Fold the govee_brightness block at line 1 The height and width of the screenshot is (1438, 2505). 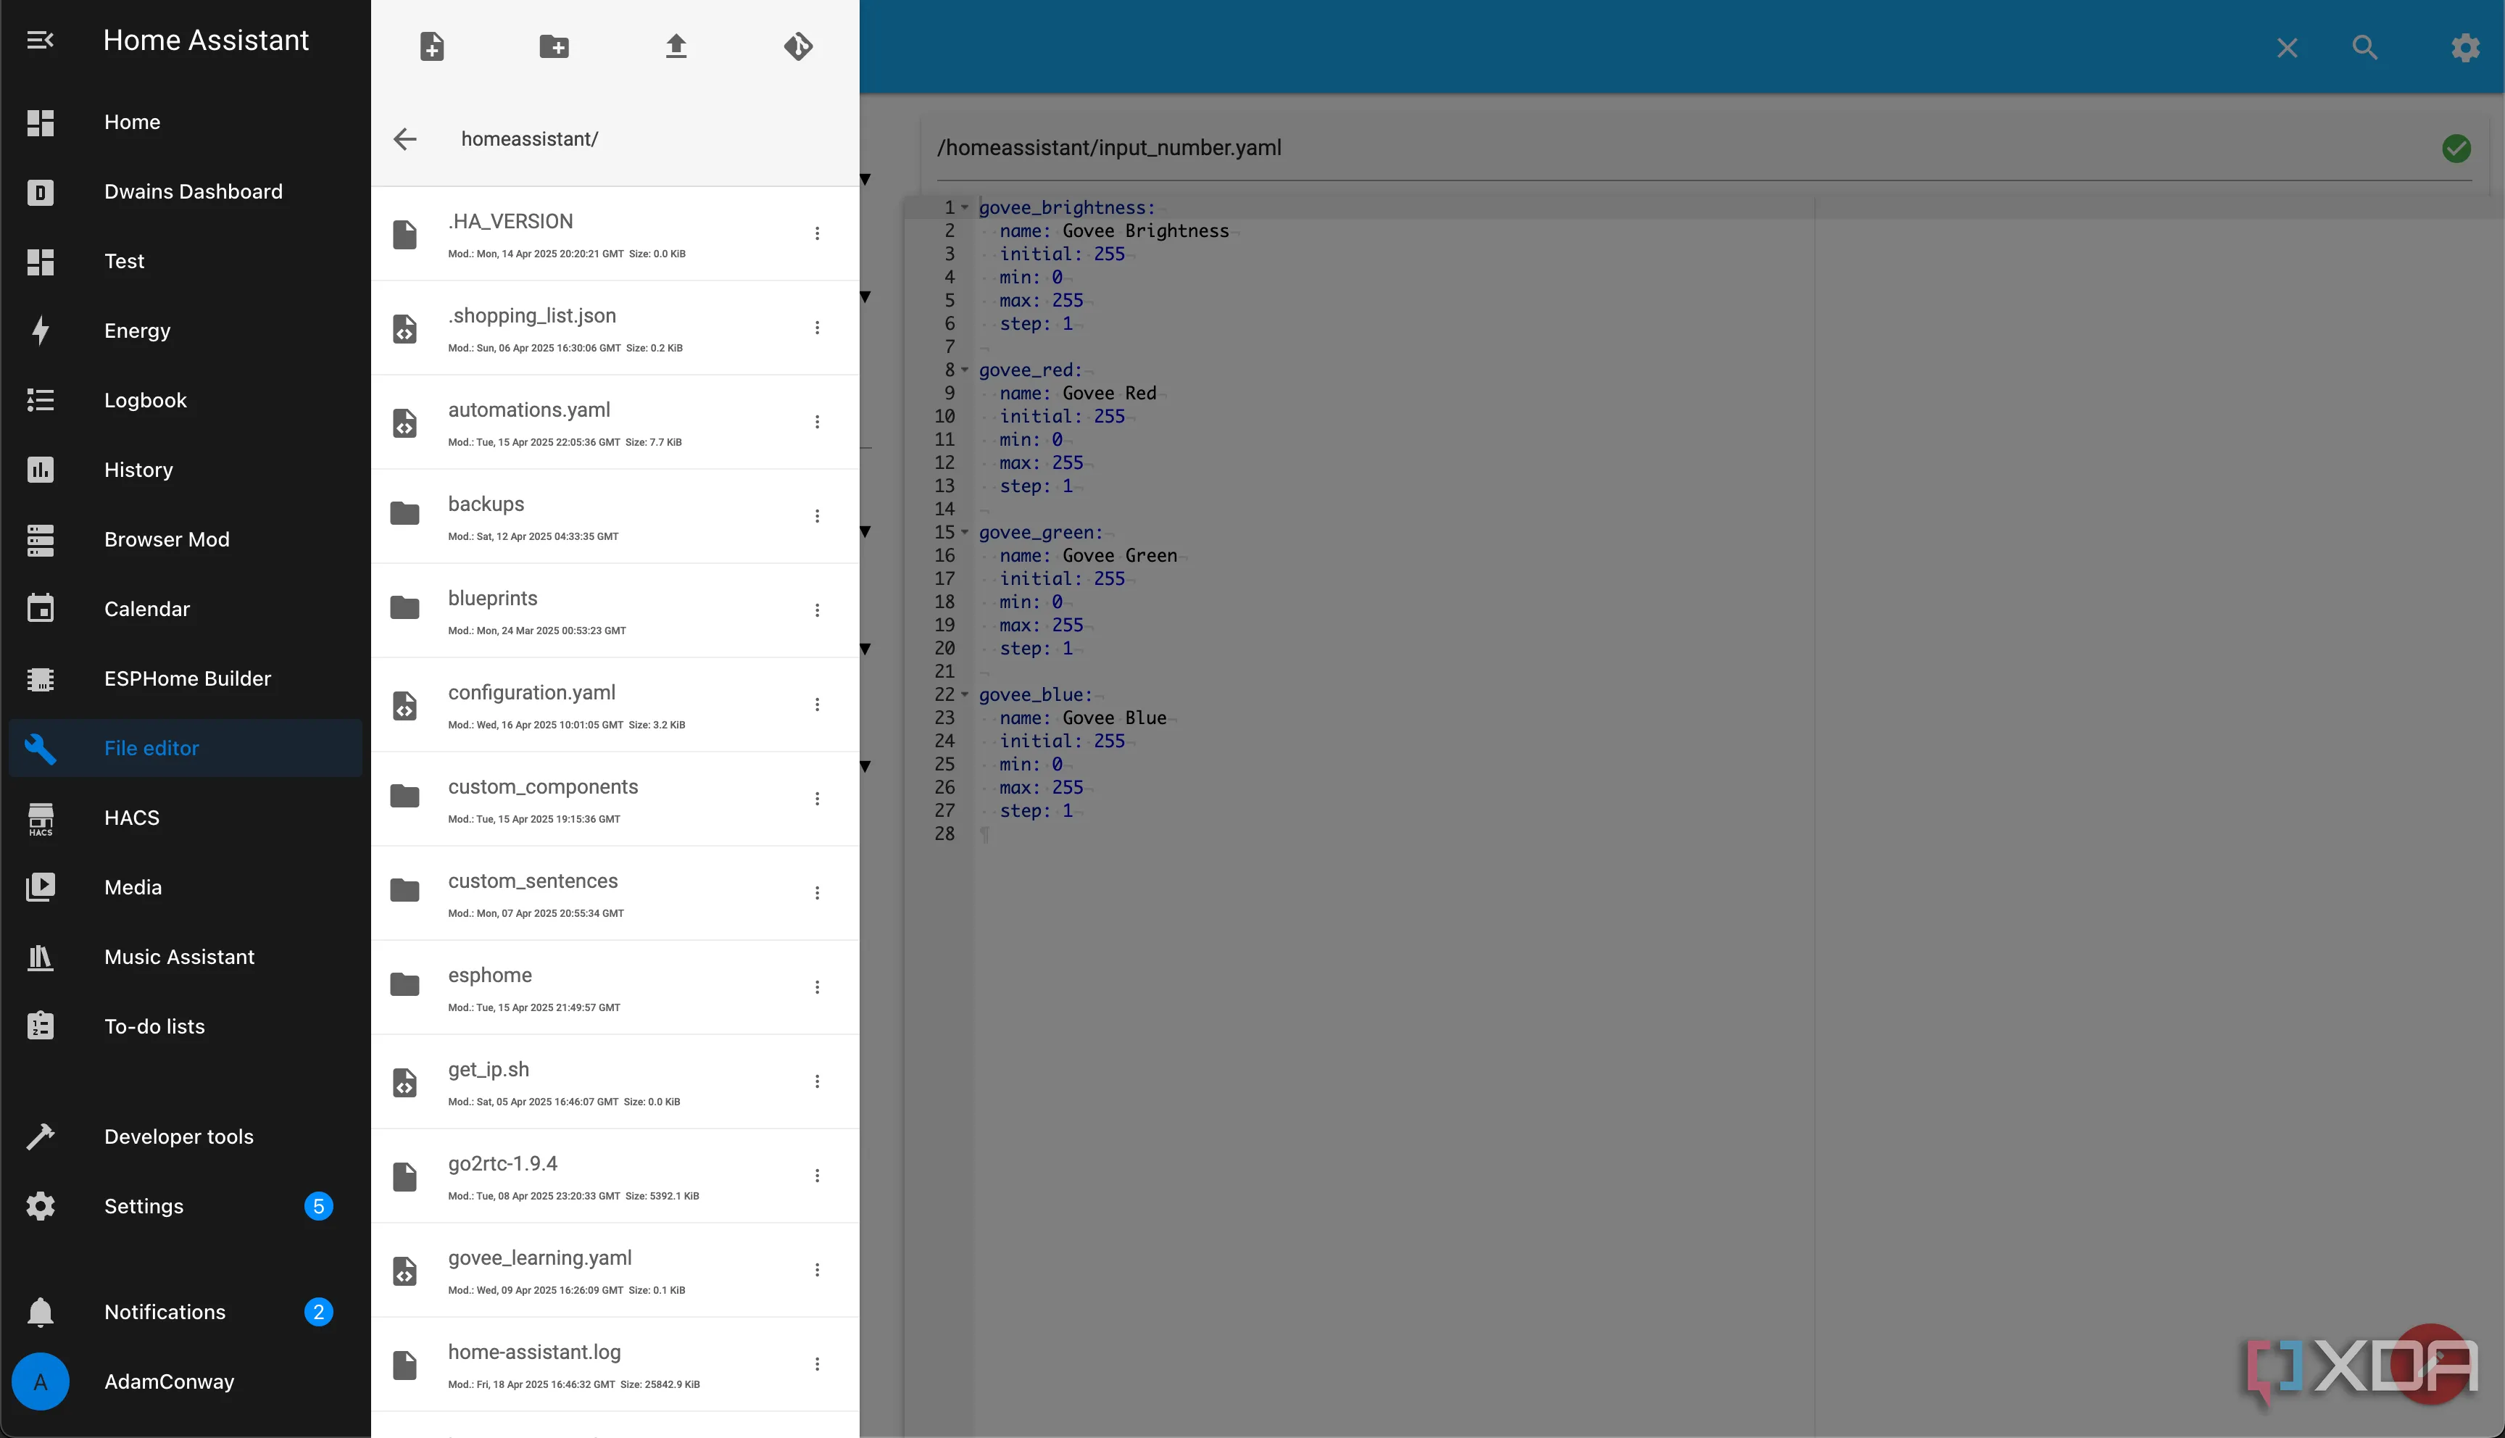(965, 207)
